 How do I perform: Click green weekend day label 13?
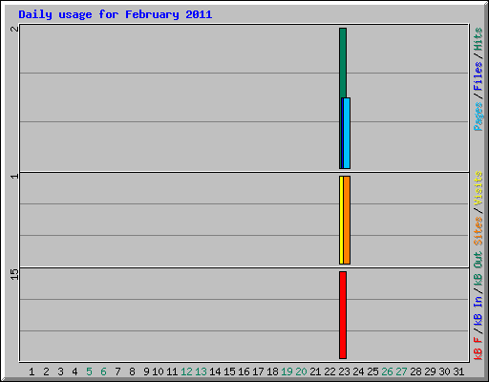[201, 371]
